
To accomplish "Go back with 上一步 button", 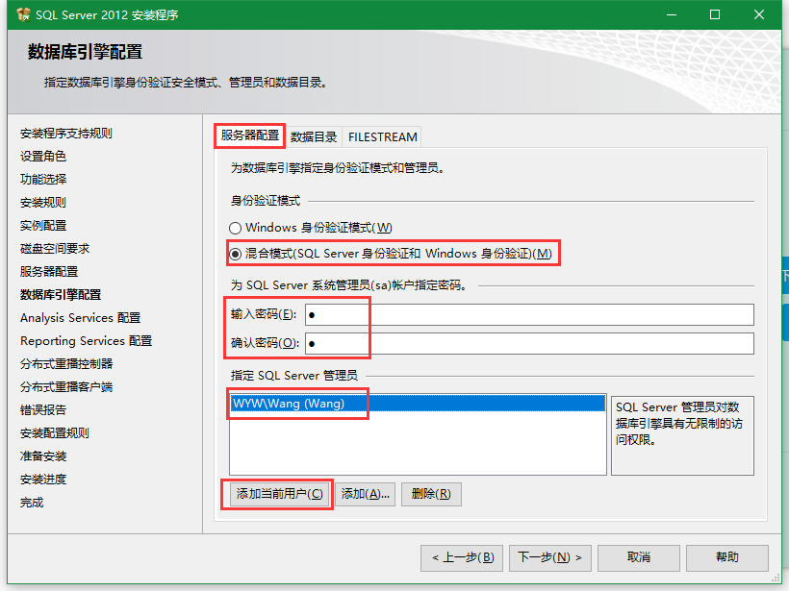I will coord(462,557).
